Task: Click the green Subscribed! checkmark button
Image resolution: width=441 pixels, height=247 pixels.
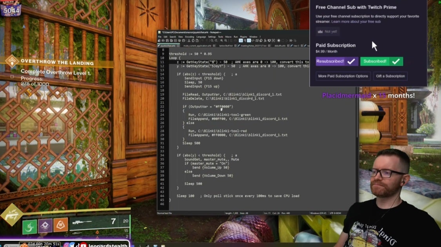Action: [381, 61]
